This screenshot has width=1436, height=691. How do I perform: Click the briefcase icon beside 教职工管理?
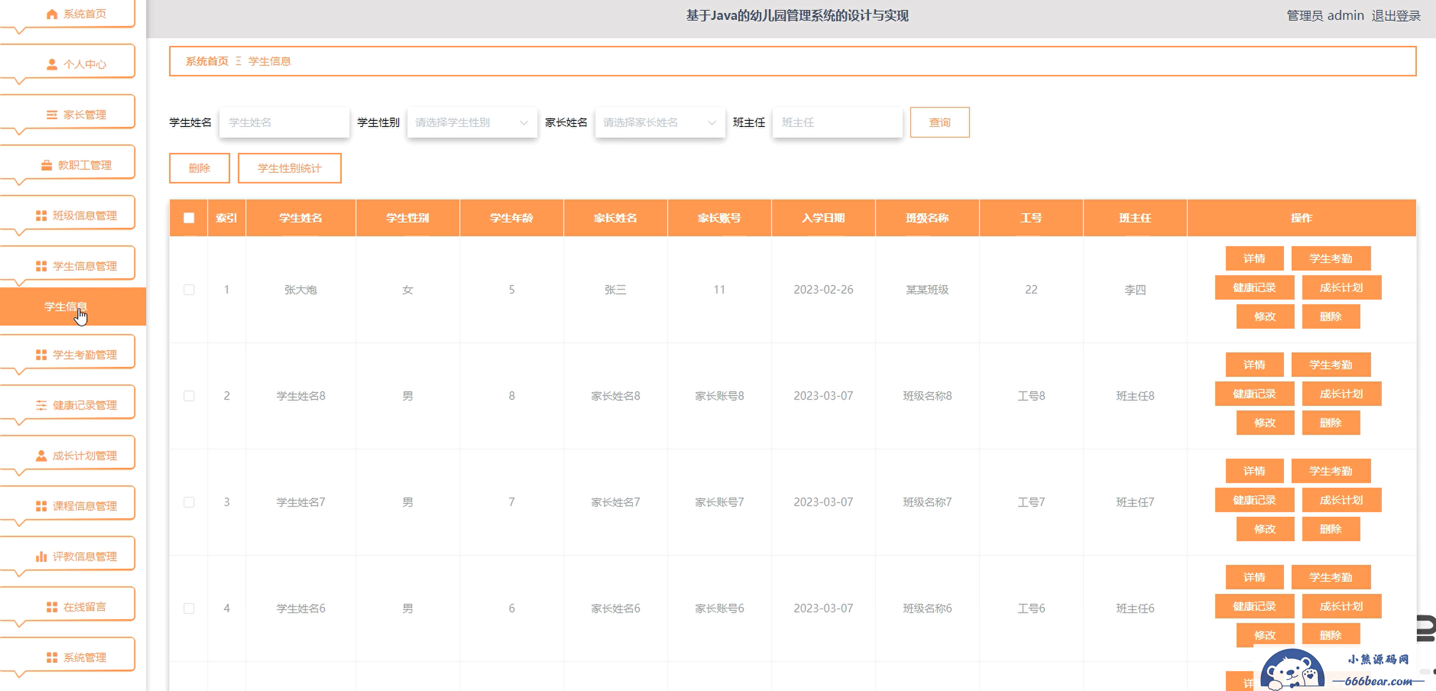tap(47, 165)
